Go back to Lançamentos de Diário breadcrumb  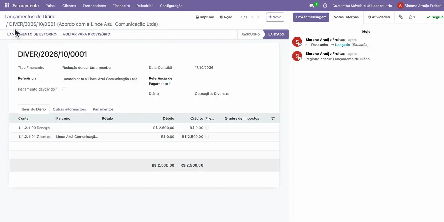[30, 17]
